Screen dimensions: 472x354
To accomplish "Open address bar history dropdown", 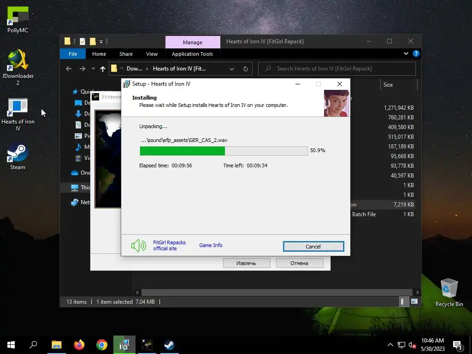I will (232, 69).
